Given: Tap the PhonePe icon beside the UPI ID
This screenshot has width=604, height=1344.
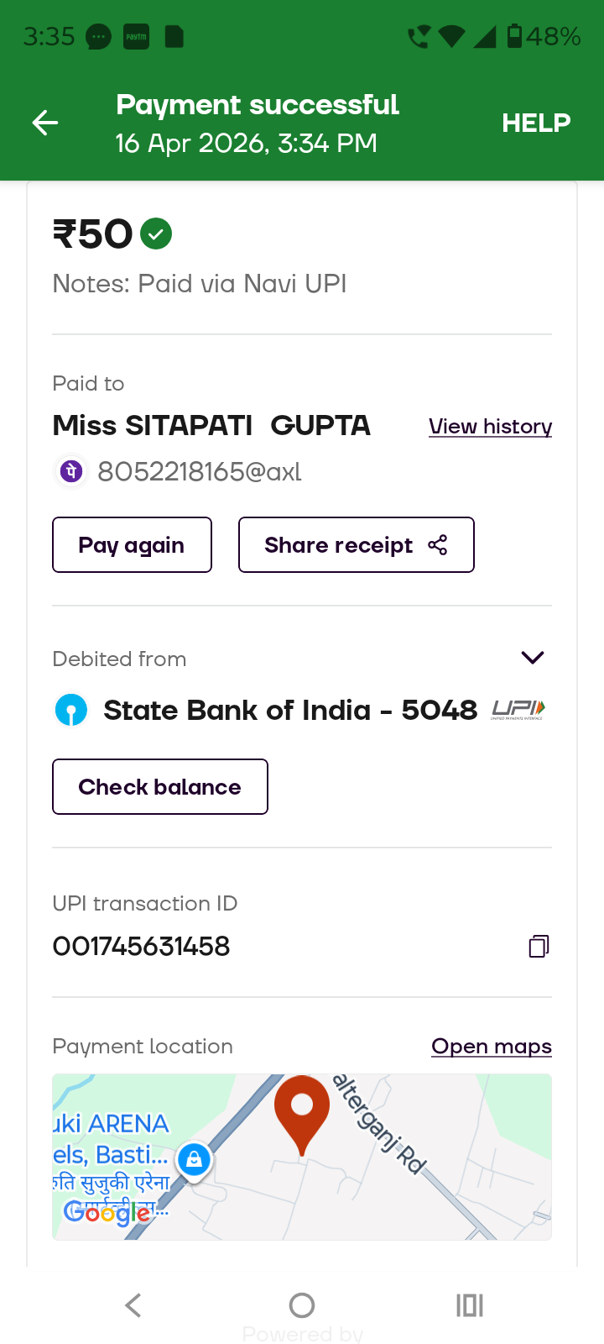Looking at the screenshot, I should click(x=71, y=471).
